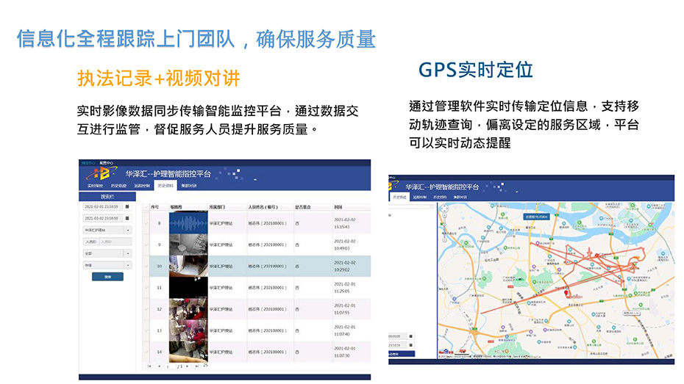Open the start date calendar picker in search panel
This screenshot has width=684, height=384.
pyautogui.click(x=127, y=207)
